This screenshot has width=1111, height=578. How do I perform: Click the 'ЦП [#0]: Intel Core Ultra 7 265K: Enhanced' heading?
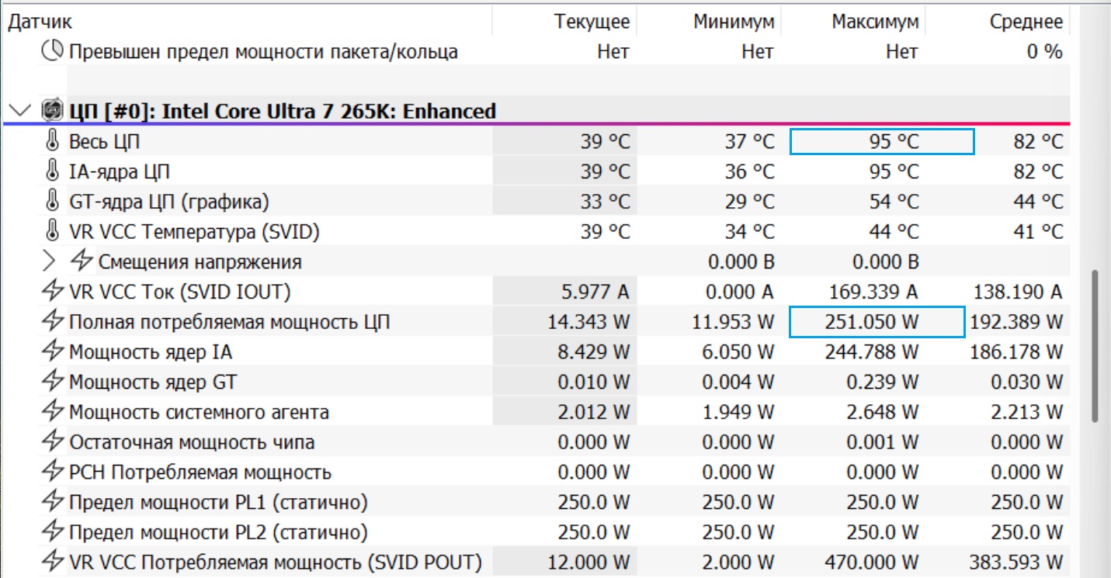283,111
